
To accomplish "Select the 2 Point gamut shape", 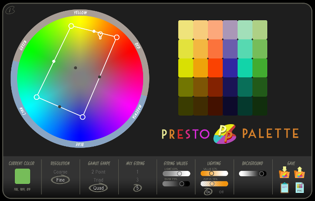I will pos(99,172).
